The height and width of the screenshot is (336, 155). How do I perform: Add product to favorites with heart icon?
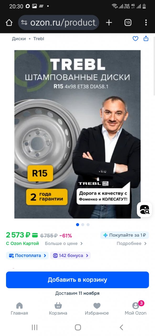pyautogui.click(x=135, y=39)
